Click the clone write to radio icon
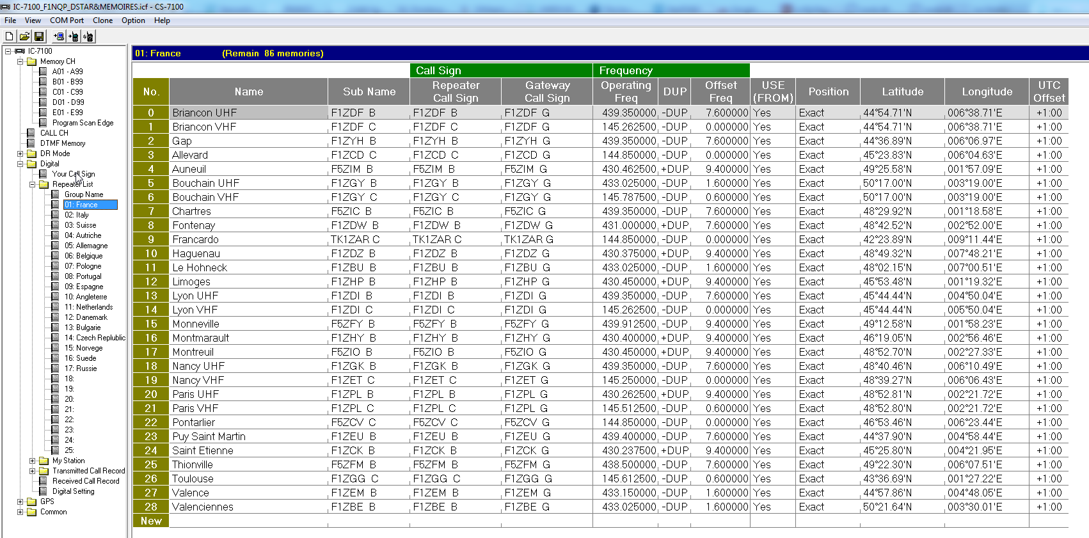This screenshot has width=1089, height=538. point(74,36)
